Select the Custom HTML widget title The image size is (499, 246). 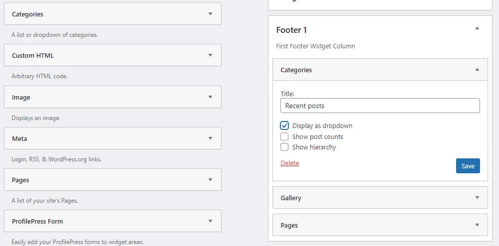(33, 56)
